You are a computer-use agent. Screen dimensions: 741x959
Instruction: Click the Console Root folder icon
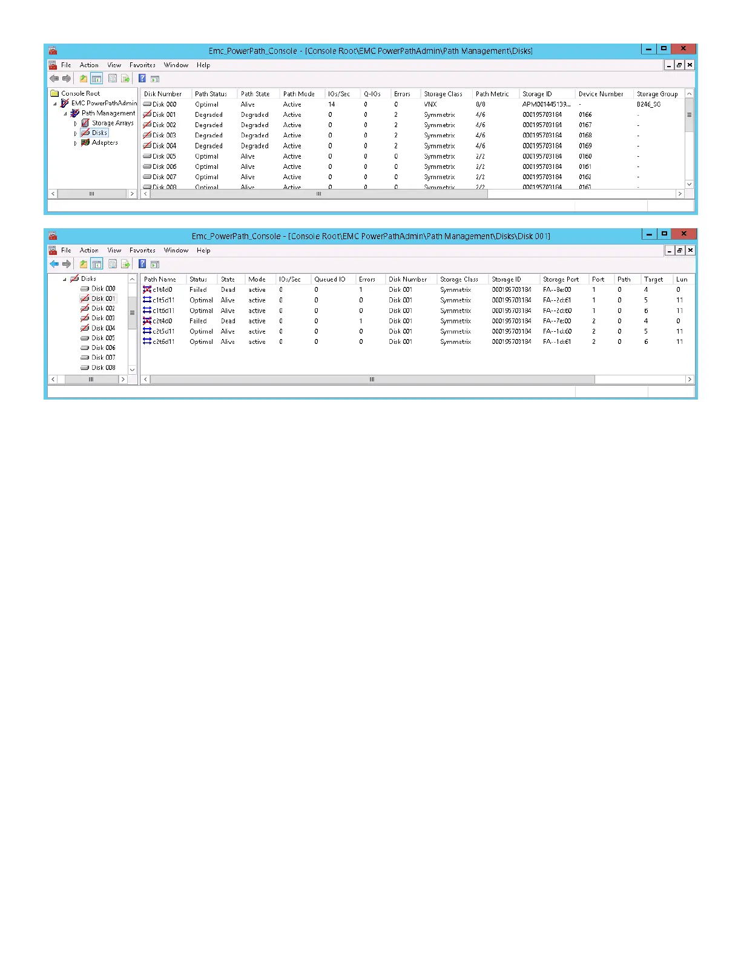click(x=54, y=93)
